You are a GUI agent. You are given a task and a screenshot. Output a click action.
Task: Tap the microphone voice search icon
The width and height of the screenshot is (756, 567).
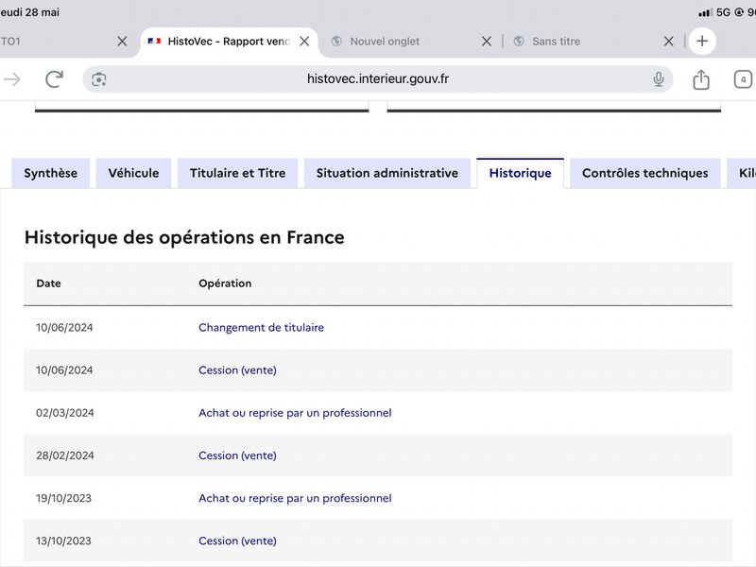coord(658,79)
